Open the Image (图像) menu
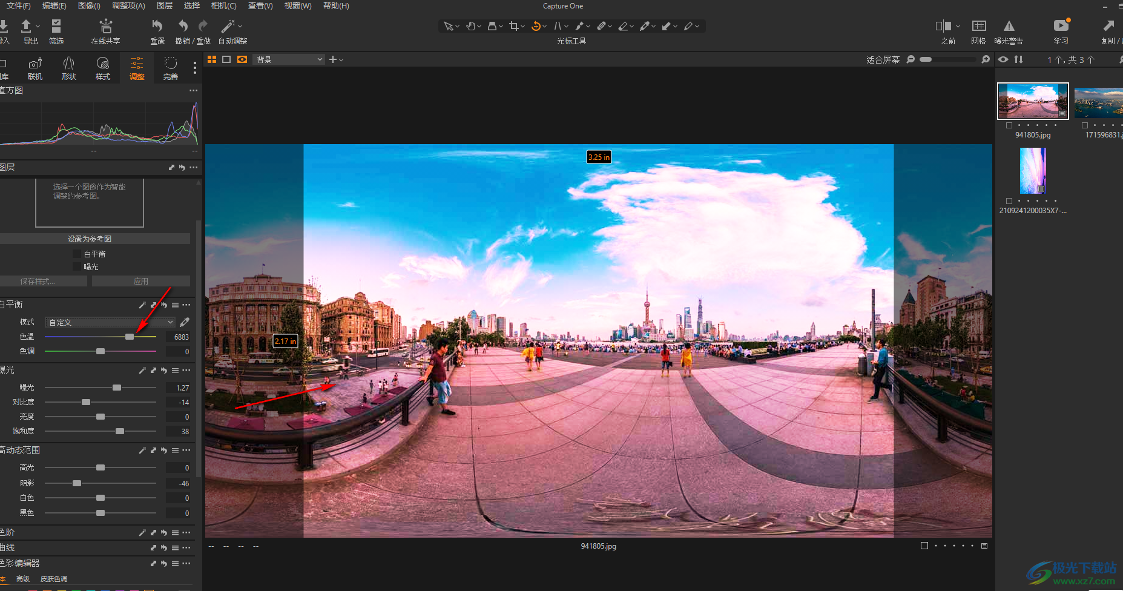Image resolution: width=1123 pixels, height=591 pixels. coord(89,5)
